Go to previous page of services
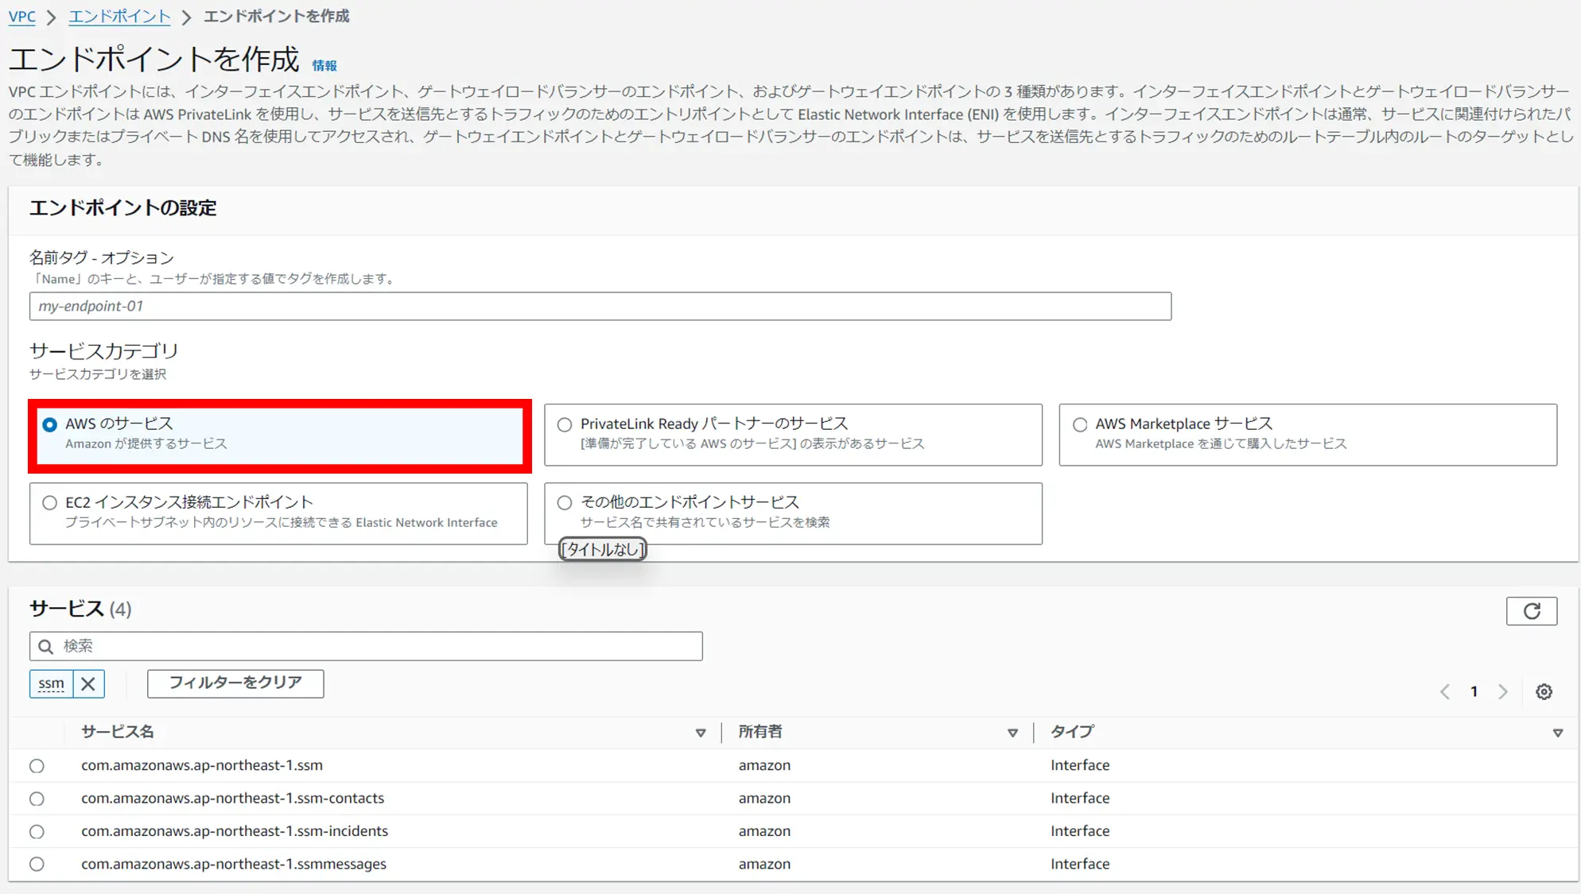 point(1445,691)
